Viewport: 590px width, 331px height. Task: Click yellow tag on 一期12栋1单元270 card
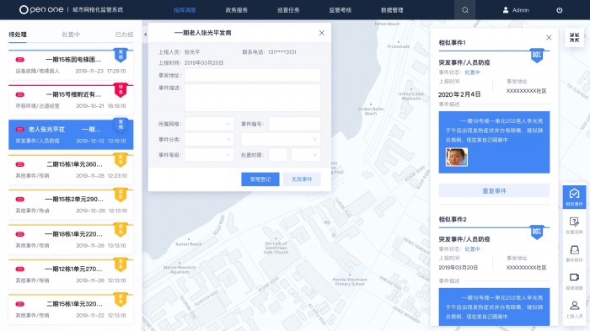click(x=121, y=264)
